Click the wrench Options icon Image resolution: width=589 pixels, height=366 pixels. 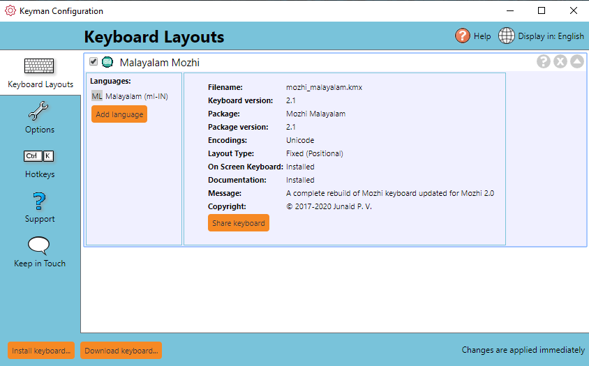[x=38, y=111]
